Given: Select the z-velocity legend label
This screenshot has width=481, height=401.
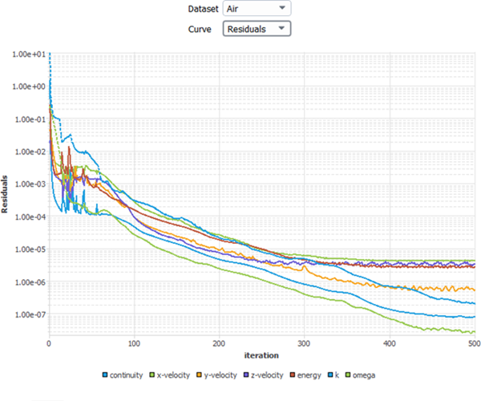Looking at the screenshot, I should point(267,375).
